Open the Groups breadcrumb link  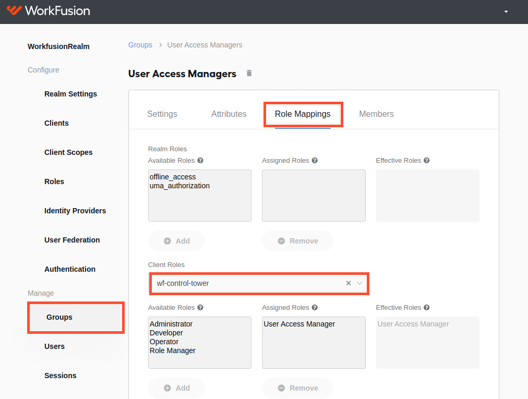[x=140, y=45]
